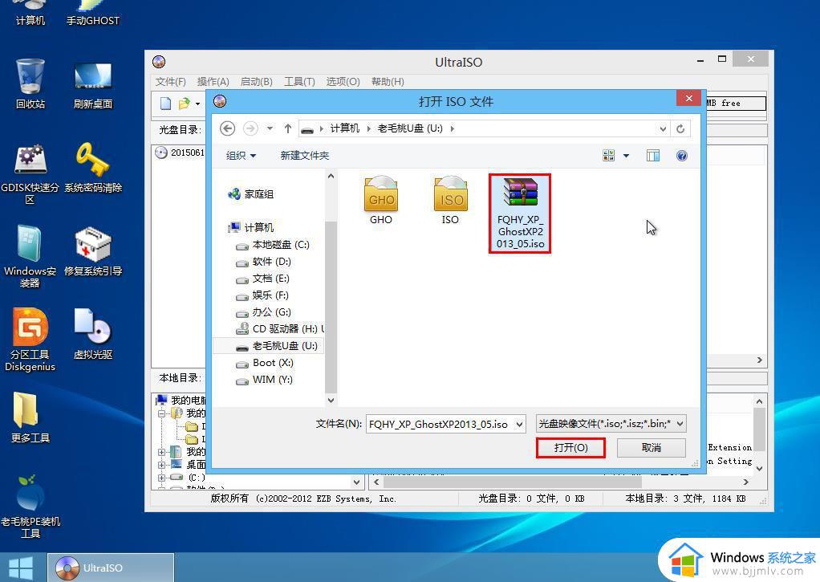Open the 选项(O) menu
Image resolution: width=820 pixels, height=582 pixels.
point(343,82)
